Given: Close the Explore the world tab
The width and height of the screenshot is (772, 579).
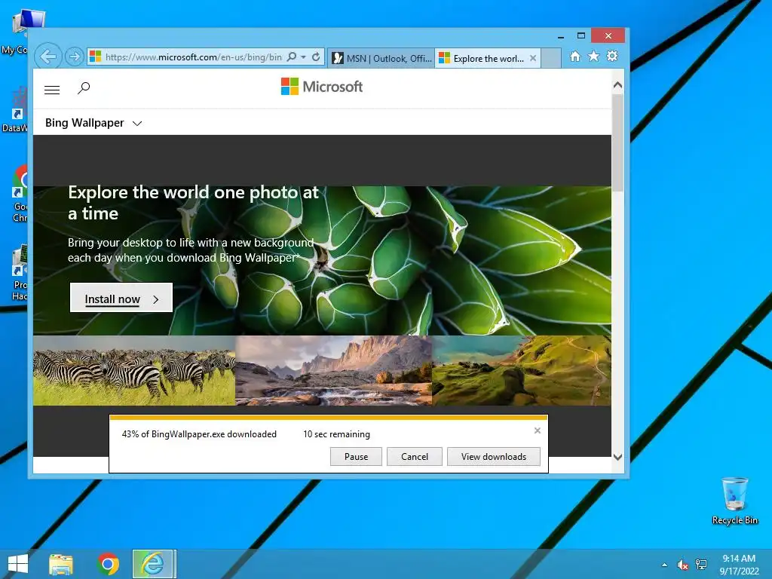Looking at the screenshot, I should pyautogui.click(x=533, y=58).
